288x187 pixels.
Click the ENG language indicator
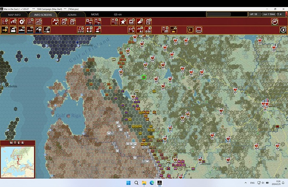pos(253,183)
